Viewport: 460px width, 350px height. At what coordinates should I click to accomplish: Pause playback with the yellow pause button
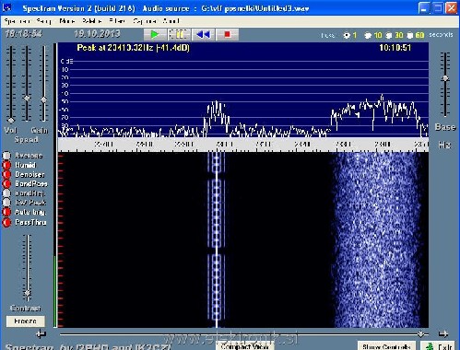179,34
